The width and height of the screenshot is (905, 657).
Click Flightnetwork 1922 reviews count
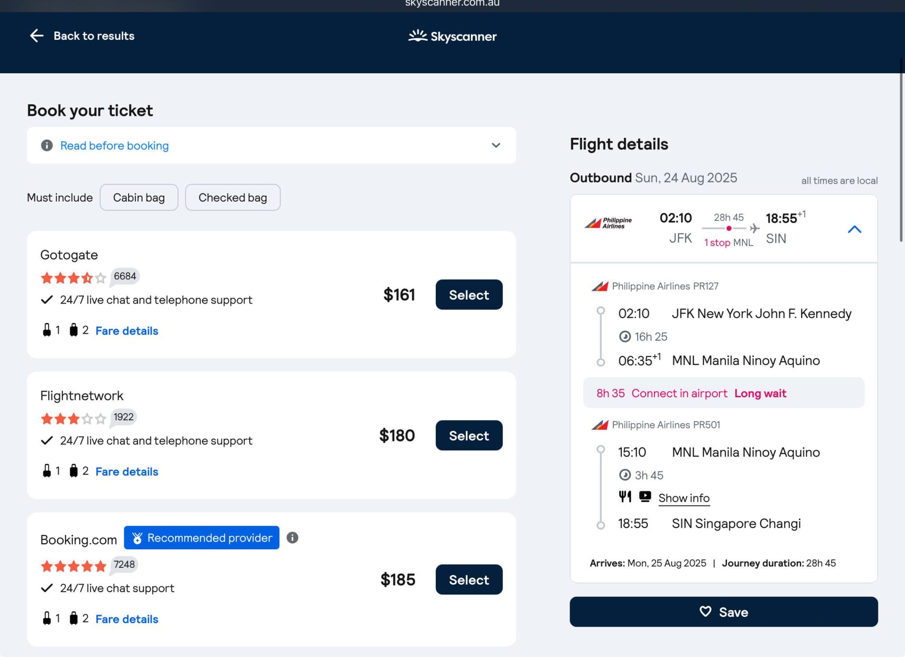[124, 417]
